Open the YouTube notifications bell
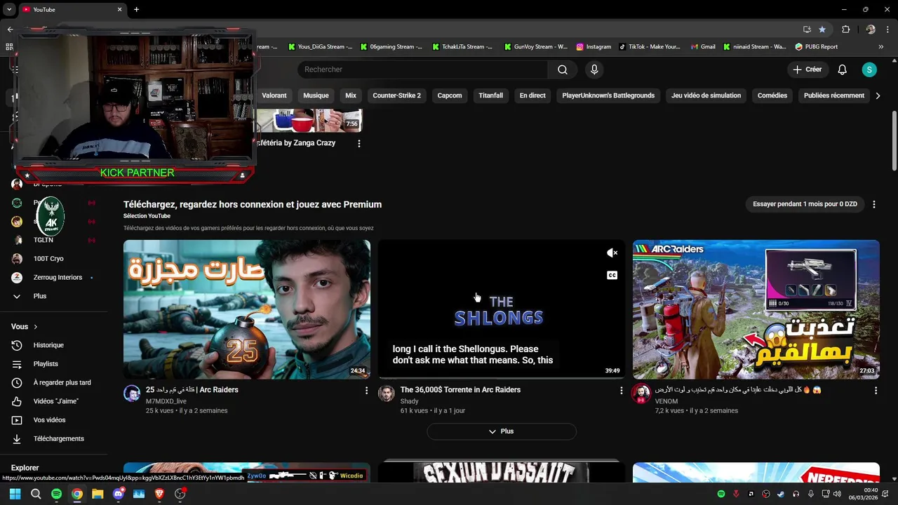Viewport: 898px width, 505px height. (x=843, y=69)
